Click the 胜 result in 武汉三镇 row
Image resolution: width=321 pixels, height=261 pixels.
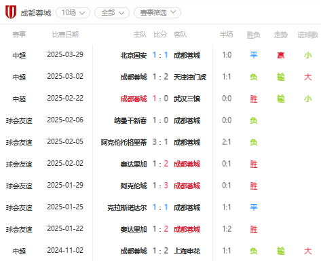(x=254, y=99)
